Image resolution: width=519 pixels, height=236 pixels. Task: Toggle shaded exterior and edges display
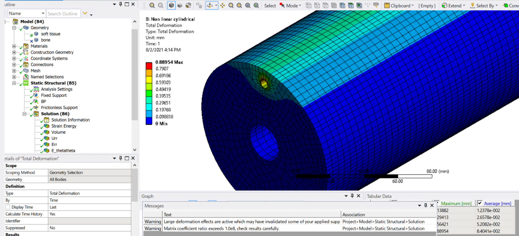click(x=171, y=5)
